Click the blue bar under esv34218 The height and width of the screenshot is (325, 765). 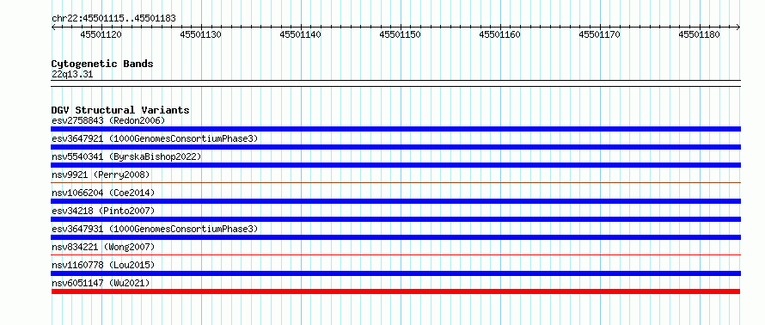pos(395,219)
